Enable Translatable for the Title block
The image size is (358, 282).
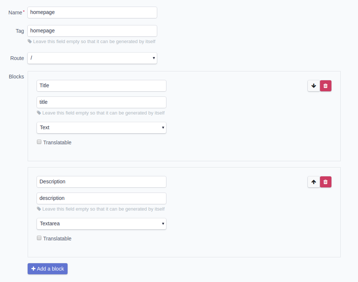point(39,142)
